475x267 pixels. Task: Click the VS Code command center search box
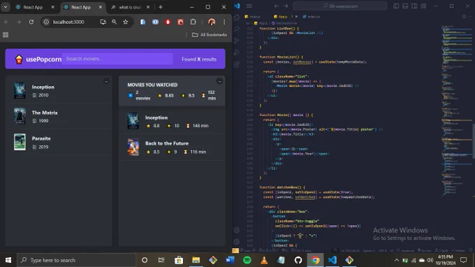(x=340, y=6)
